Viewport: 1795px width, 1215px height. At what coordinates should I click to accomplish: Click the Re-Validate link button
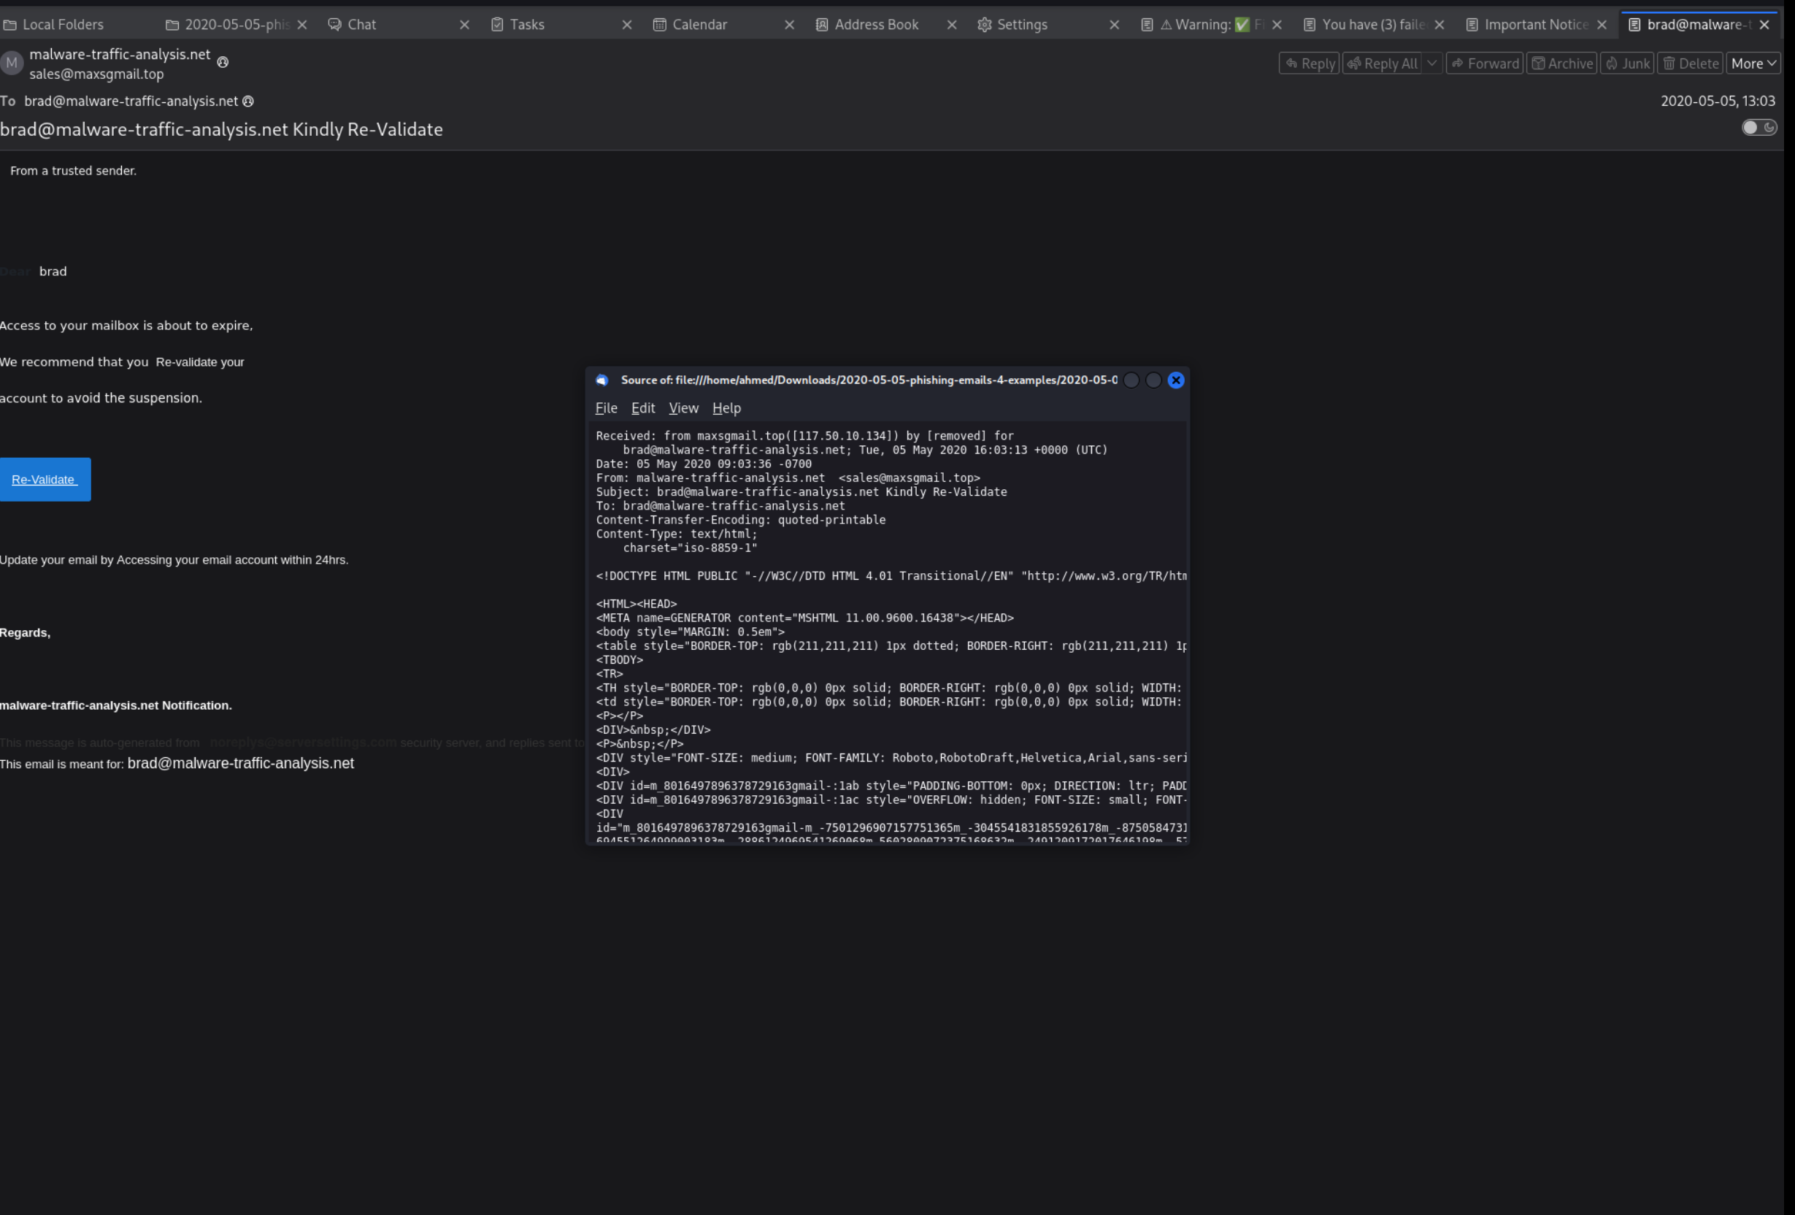44,480
